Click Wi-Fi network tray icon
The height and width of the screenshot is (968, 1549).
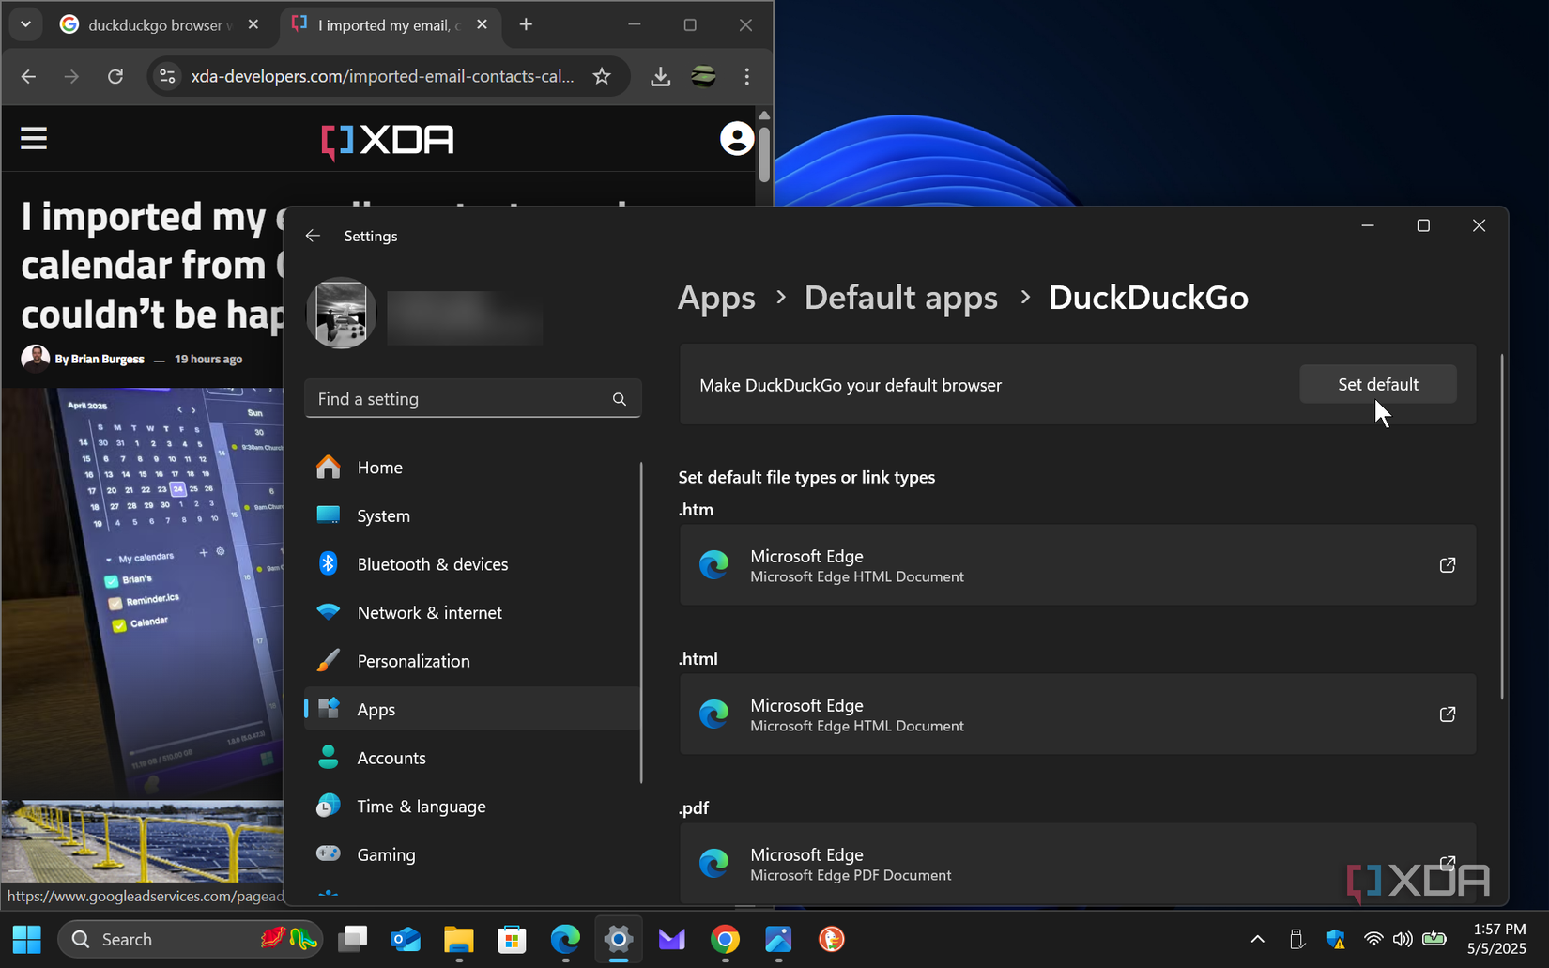pos(1373,939)
